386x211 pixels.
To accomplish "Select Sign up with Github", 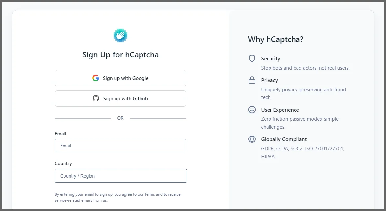I will point(120,98).
